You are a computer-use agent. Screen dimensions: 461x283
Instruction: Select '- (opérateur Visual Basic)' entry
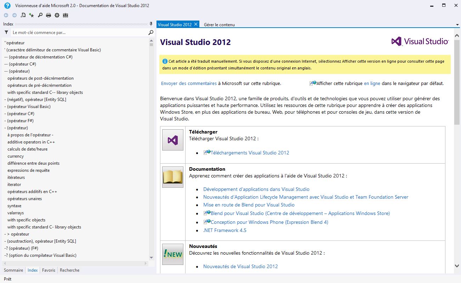click(27, 107)
